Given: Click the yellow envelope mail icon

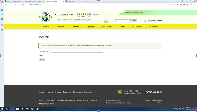Looking at the screenshot, I should pyautogui.click(x=106, y=21).
